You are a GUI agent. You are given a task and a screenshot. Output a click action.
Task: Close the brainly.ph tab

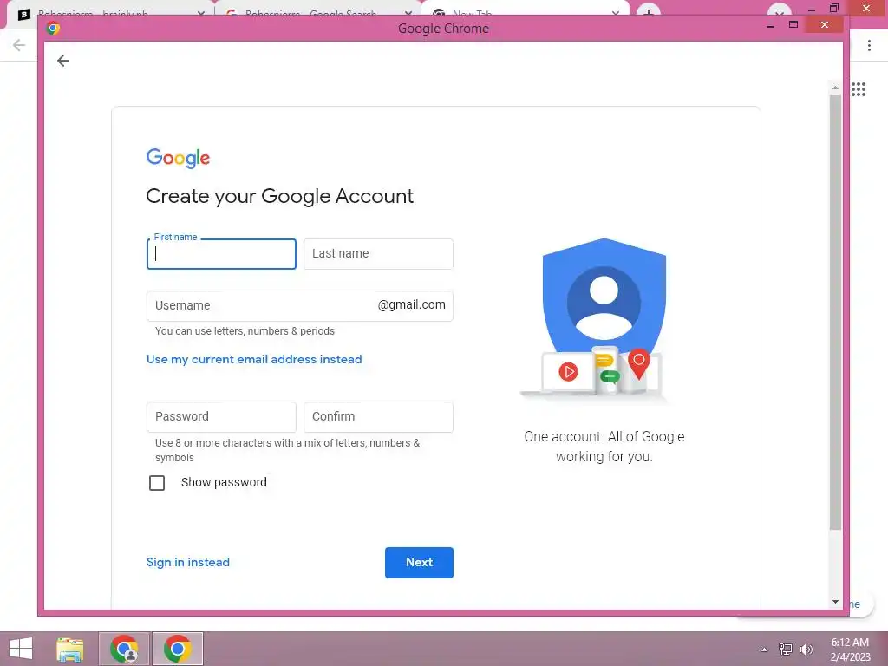(x=201, y=13)
